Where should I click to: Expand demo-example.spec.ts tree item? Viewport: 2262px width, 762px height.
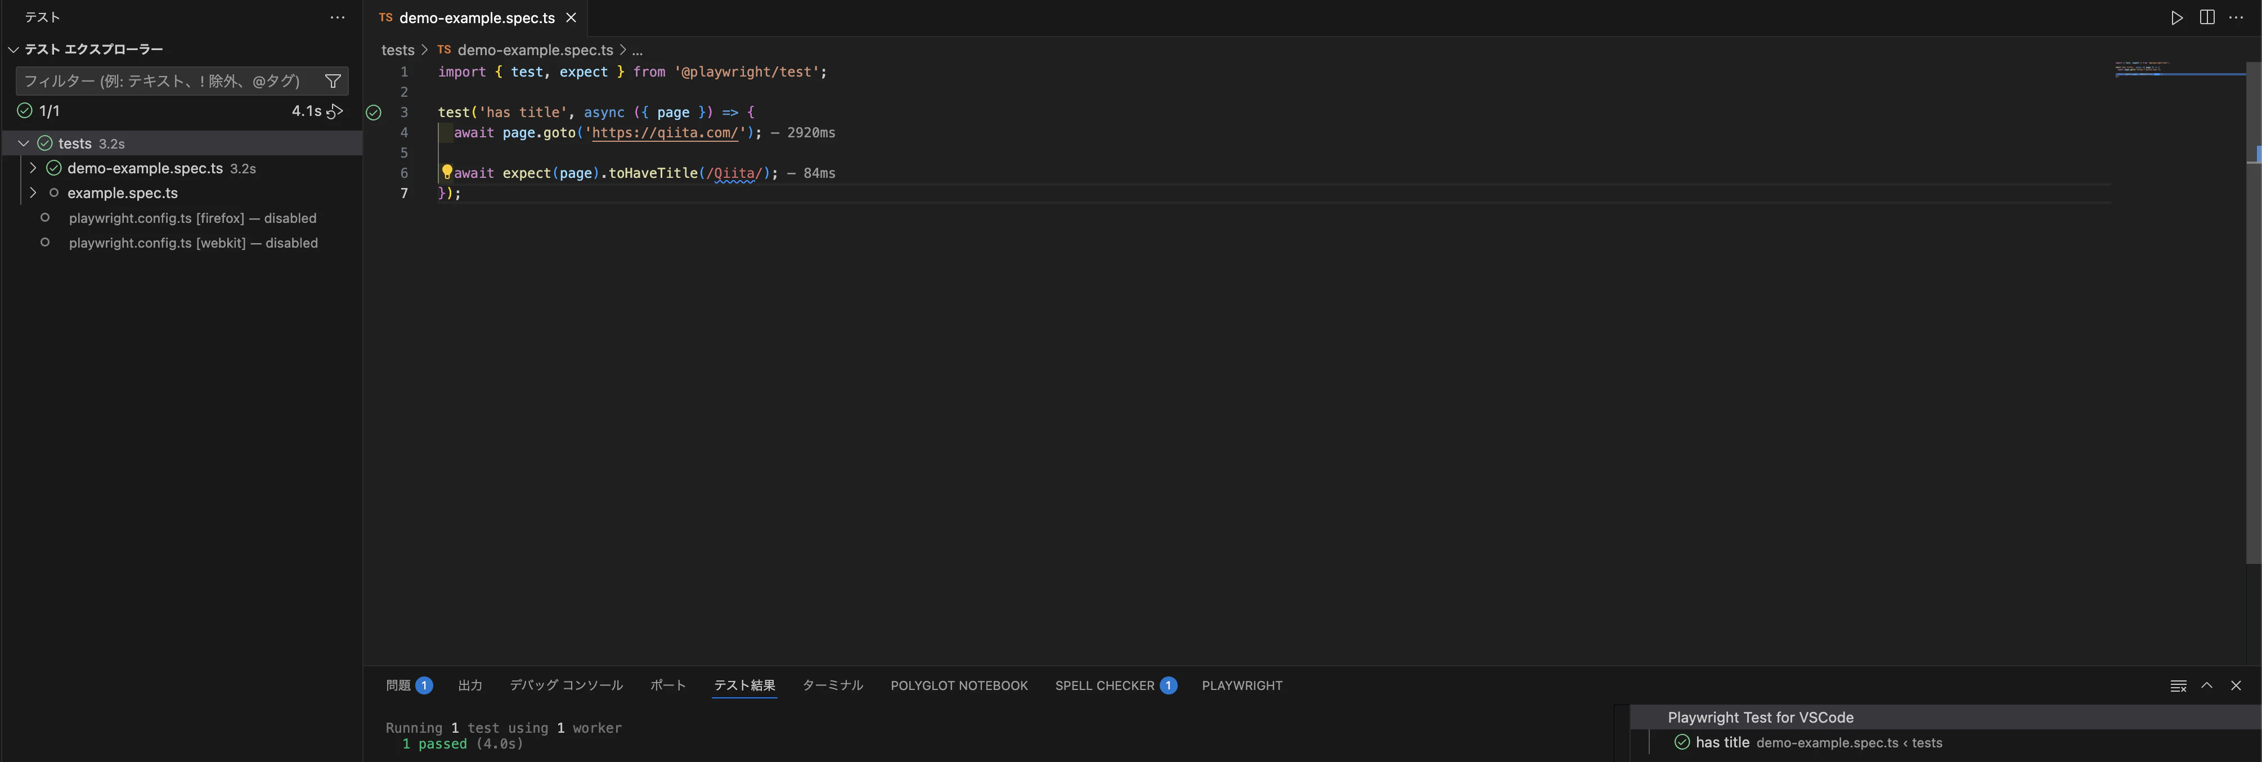(x=33, y=168)
